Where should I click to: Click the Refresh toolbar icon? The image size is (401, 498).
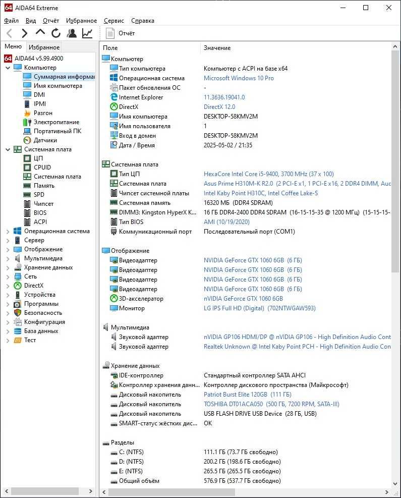(x=56, y=33)
